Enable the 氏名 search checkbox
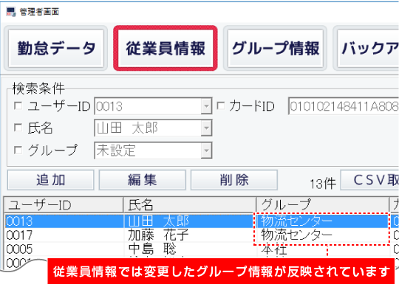399x287 pixels. [18, 127]
